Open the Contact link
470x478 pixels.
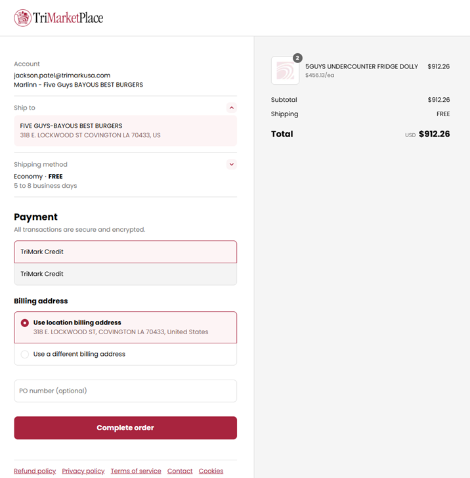tap(180, 471)
